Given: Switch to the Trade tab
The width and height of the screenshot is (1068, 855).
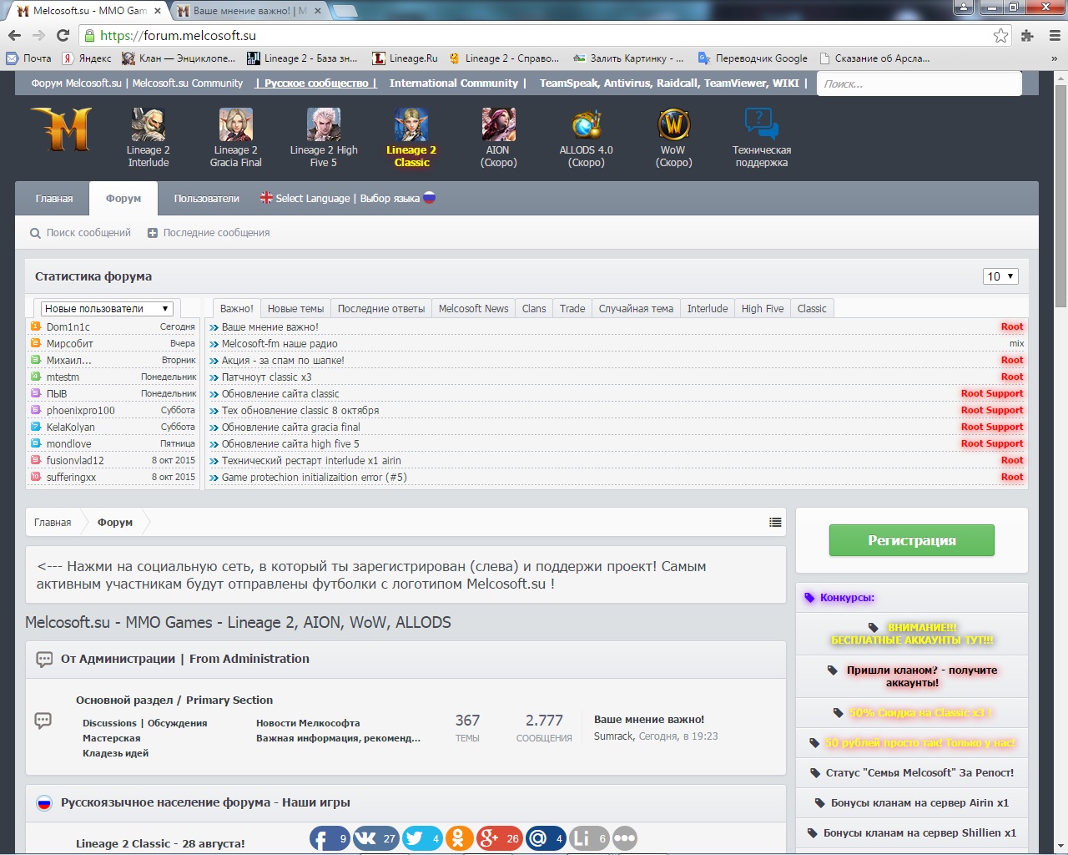Looking at the screenshot, I should pos(572,308).
